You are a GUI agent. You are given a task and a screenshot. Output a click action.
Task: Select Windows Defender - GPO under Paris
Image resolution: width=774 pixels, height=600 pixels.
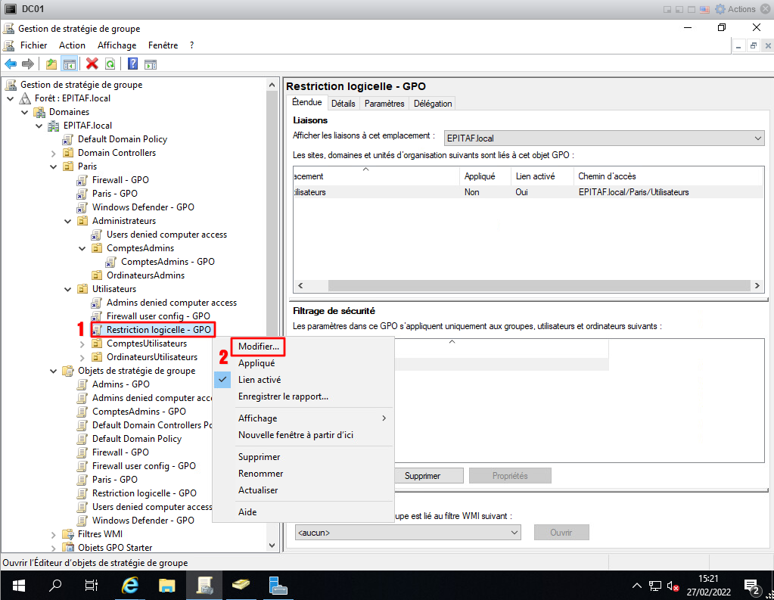(x=143, y=207)
